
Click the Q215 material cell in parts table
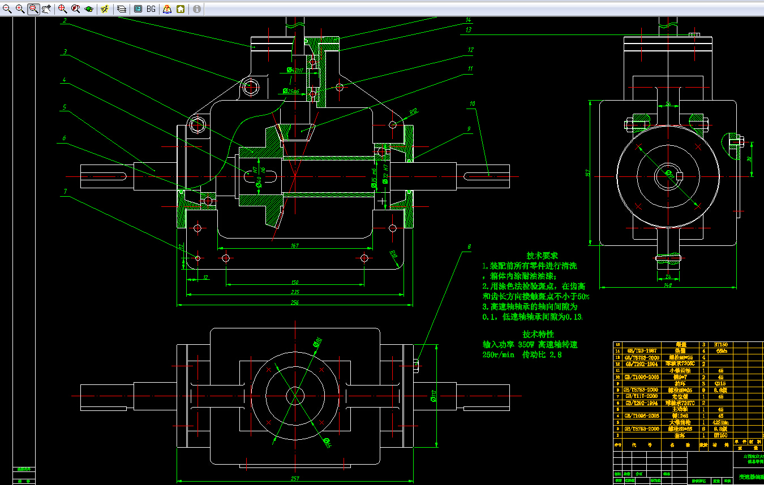[x=721, y=383]
